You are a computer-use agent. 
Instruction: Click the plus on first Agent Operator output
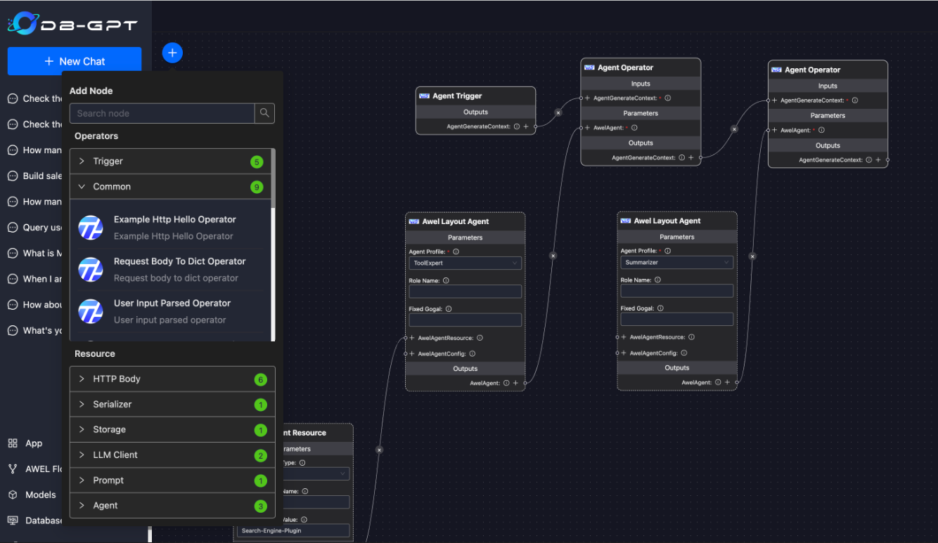tap(691, 158)
